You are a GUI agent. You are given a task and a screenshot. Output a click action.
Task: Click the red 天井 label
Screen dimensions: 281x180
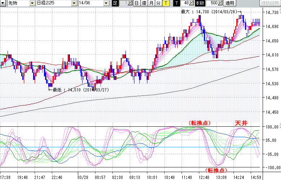[241, 123]
